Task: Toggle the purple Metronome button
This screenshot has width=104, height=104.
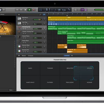Action: point(86,10)
